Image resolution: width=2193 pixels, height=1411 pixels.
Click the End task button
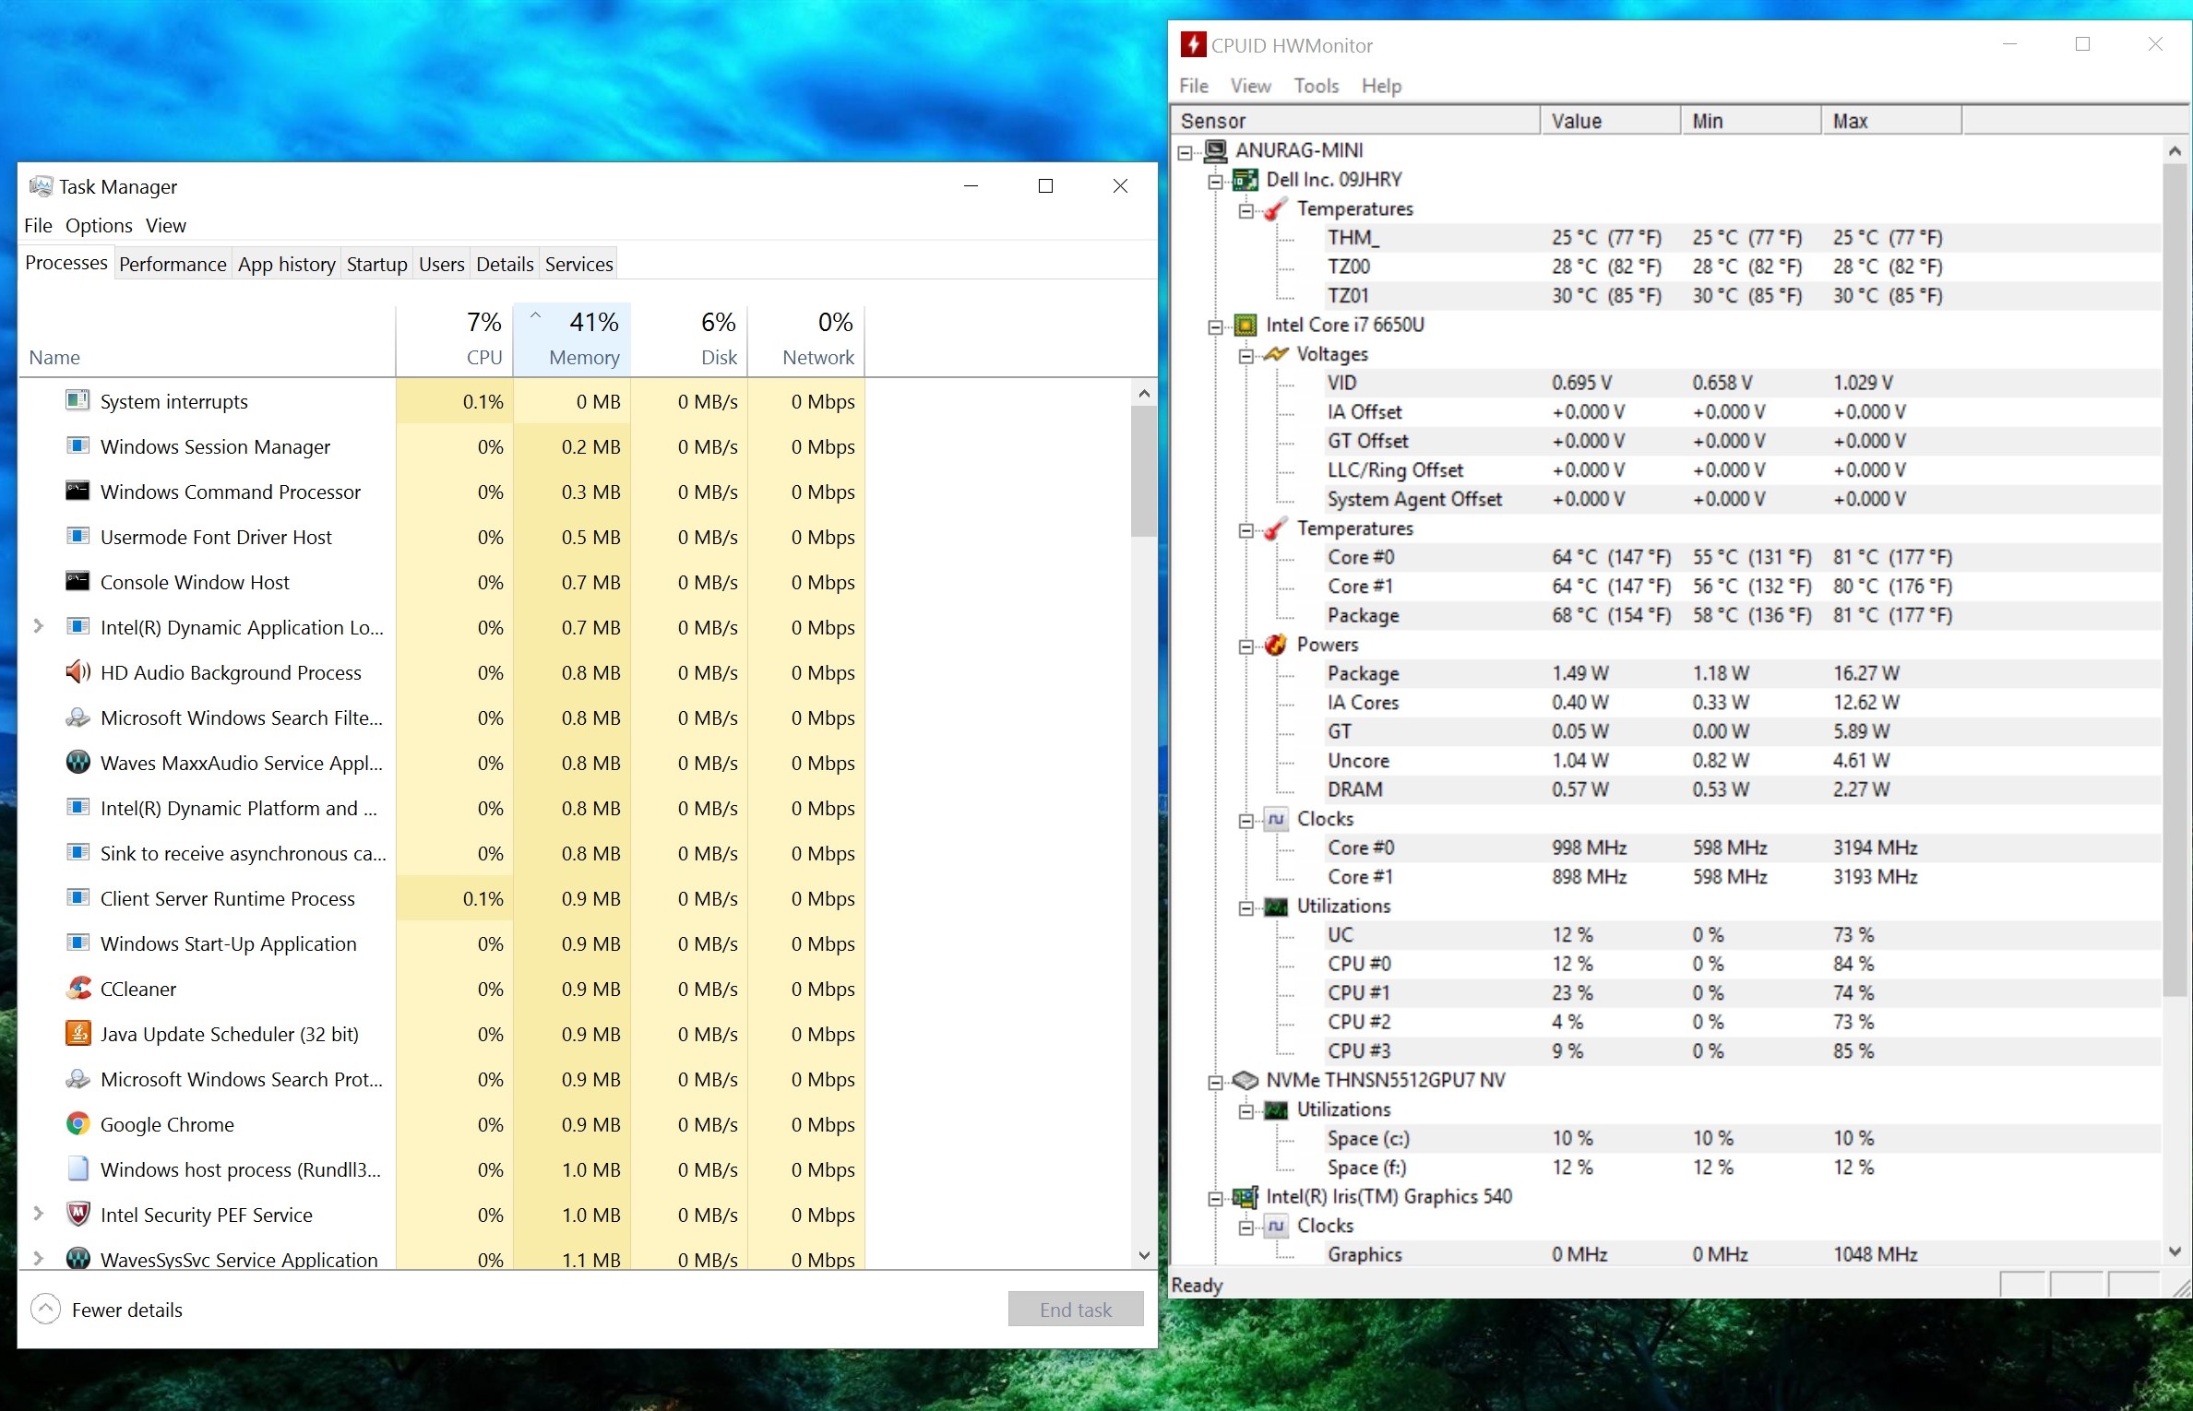(1076, 1309)
